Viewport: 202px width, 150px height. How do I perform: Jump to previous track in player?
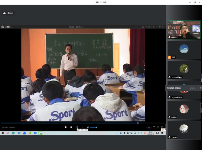coord(71,127)
